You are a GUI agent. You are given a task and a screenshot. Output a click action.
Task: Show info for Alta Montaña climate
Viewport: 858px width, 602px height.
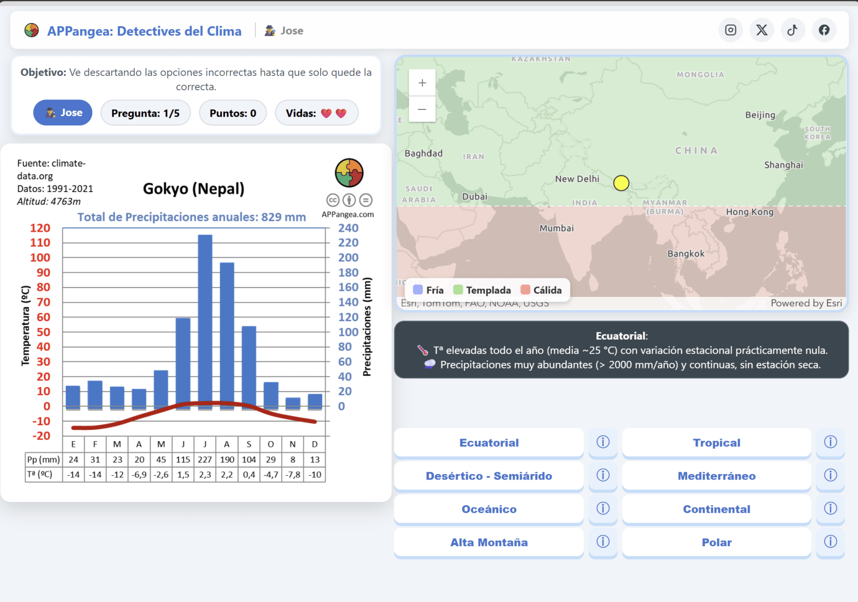coord(603,542)
